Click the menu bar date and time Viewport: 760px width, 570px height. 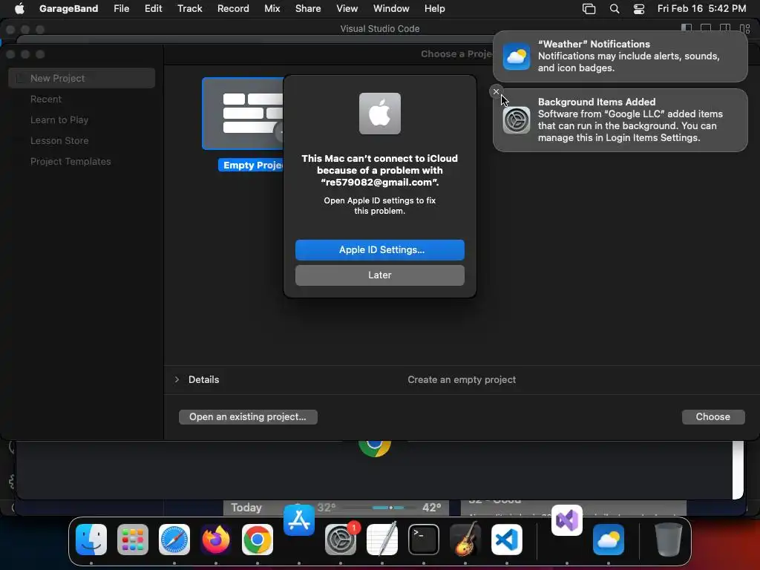click(x=701, y=8)
